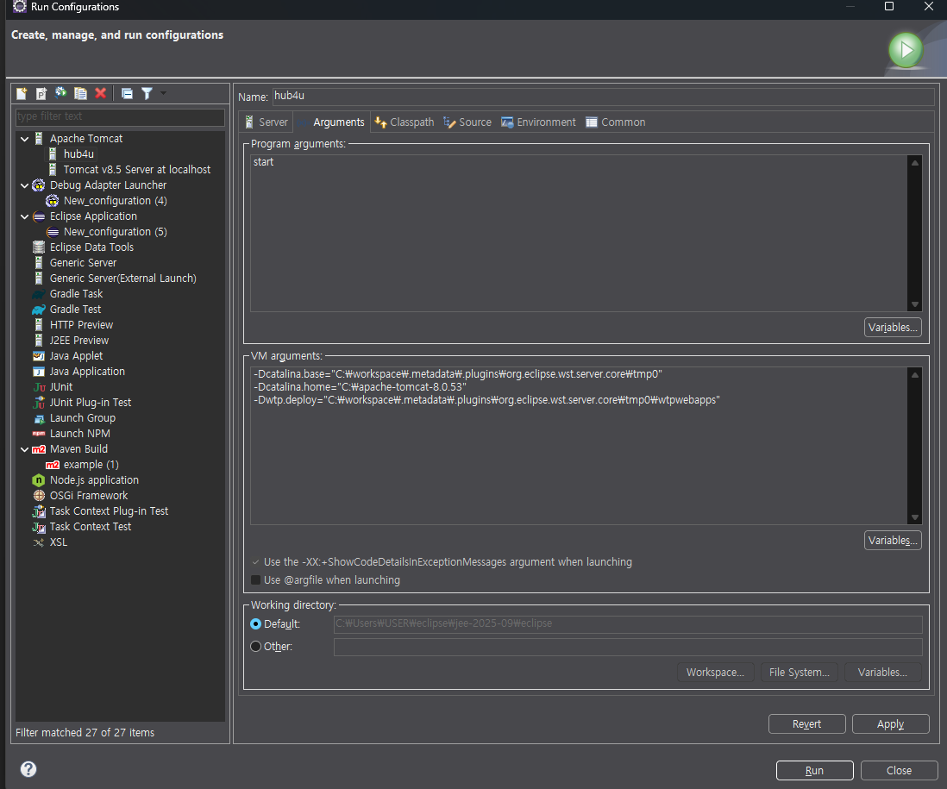Click the Node.js application icon
Screen dimensions: 947x789
39,480
